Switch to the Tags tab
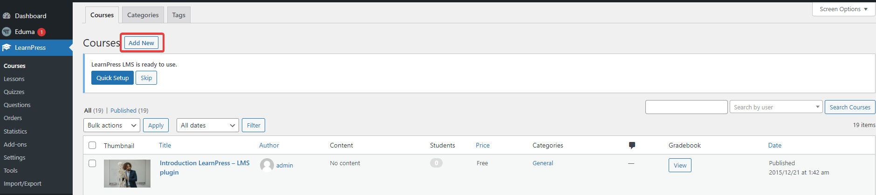The height and width of the screenshot is (195, 876). click(x=178, y=15)
